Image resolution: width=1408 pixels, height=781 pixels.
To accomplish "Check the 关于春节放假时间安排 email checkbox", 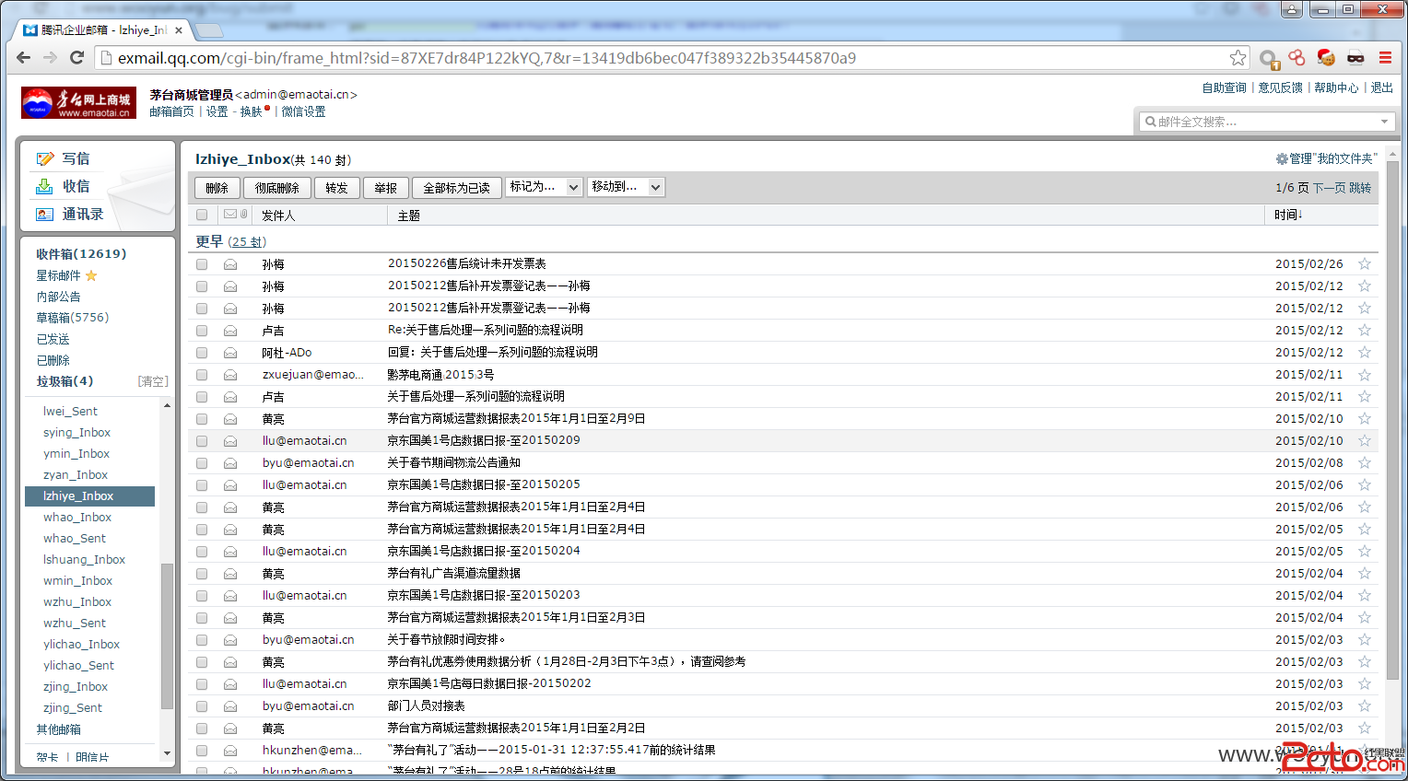I will [202, 640].
